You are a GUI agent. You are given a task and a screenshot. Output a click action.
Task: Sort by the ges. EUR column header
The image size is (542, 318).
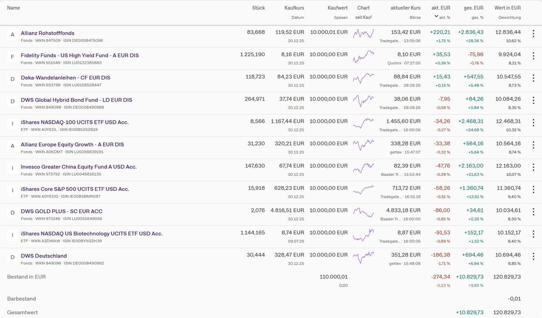coord(474,8)
